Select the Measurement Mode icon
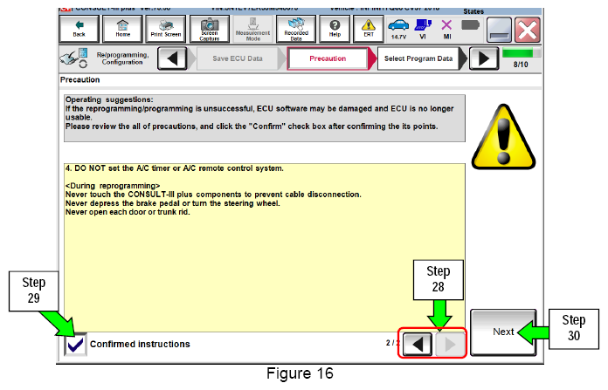Screen dimensions: 608x390 (x=252, y=29)
